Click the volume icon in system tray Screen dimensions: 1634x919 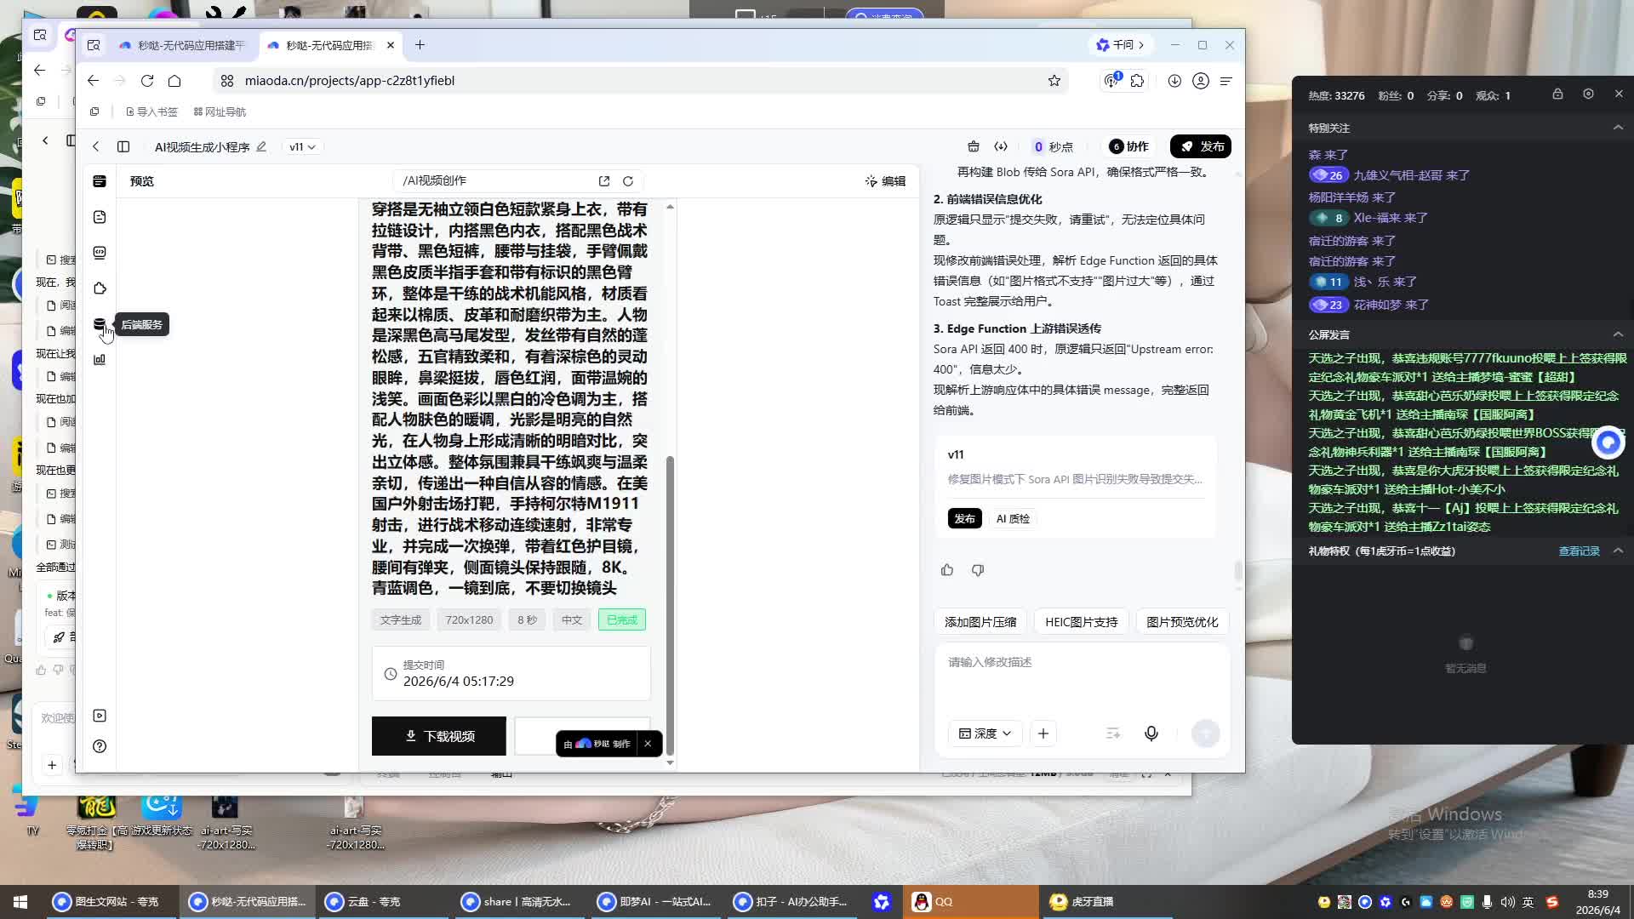click(x=1507, y=902)
